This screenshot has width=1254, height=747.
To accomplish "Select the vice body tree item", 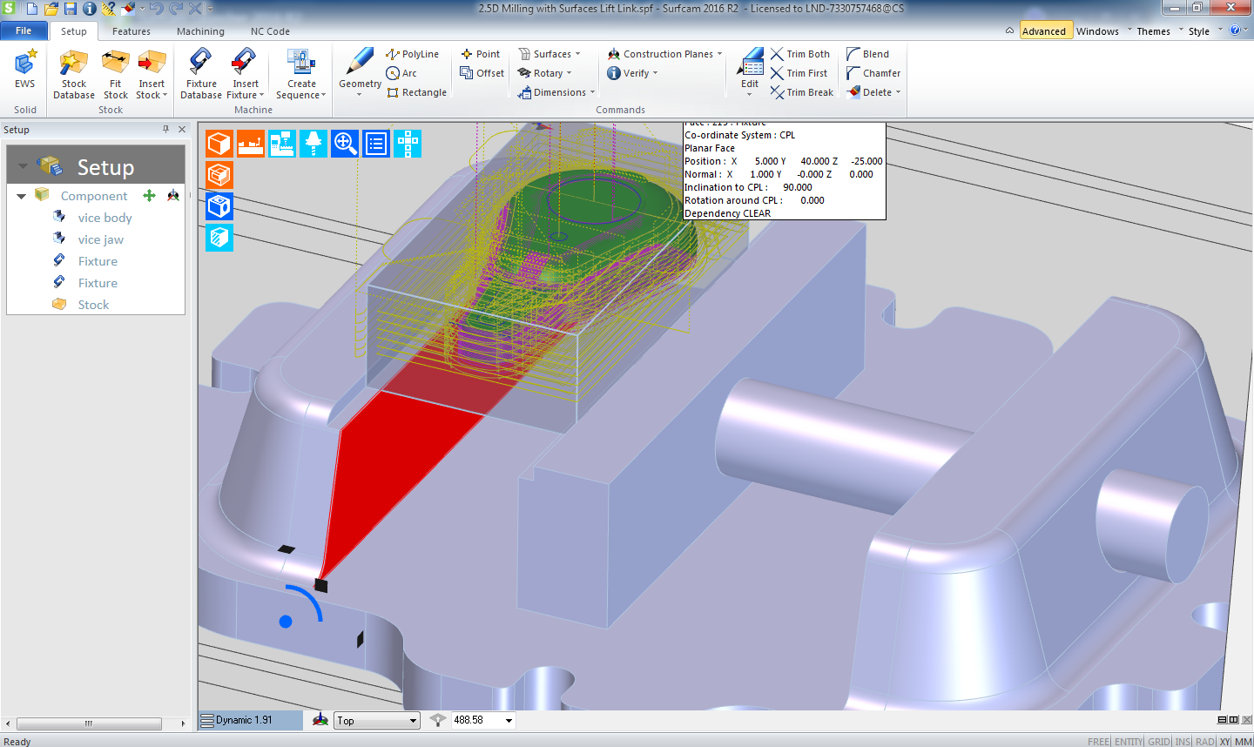I will tap(104, 218).
